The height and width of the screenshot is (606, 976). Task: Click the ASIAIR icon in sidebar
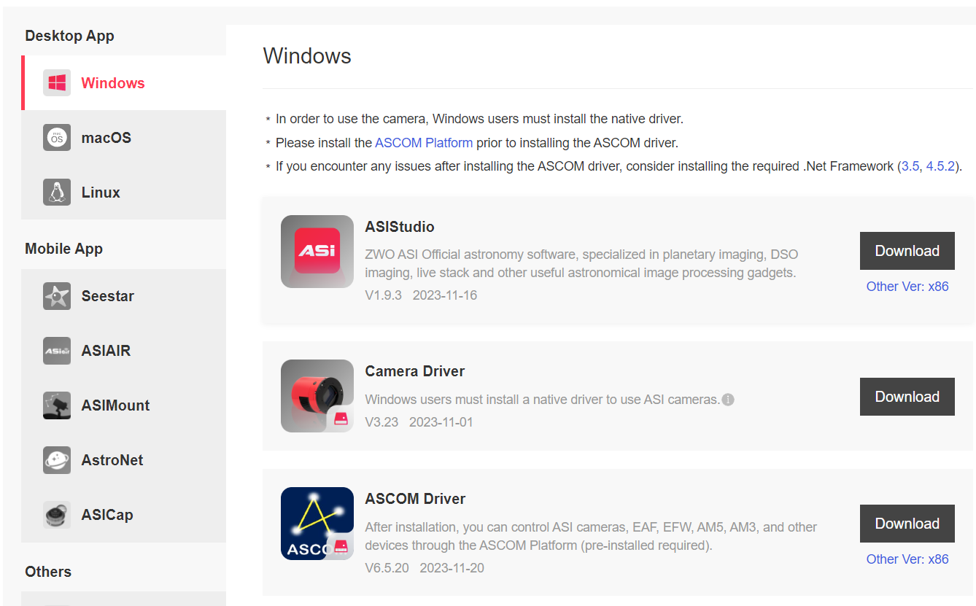[x=57, y=351]
